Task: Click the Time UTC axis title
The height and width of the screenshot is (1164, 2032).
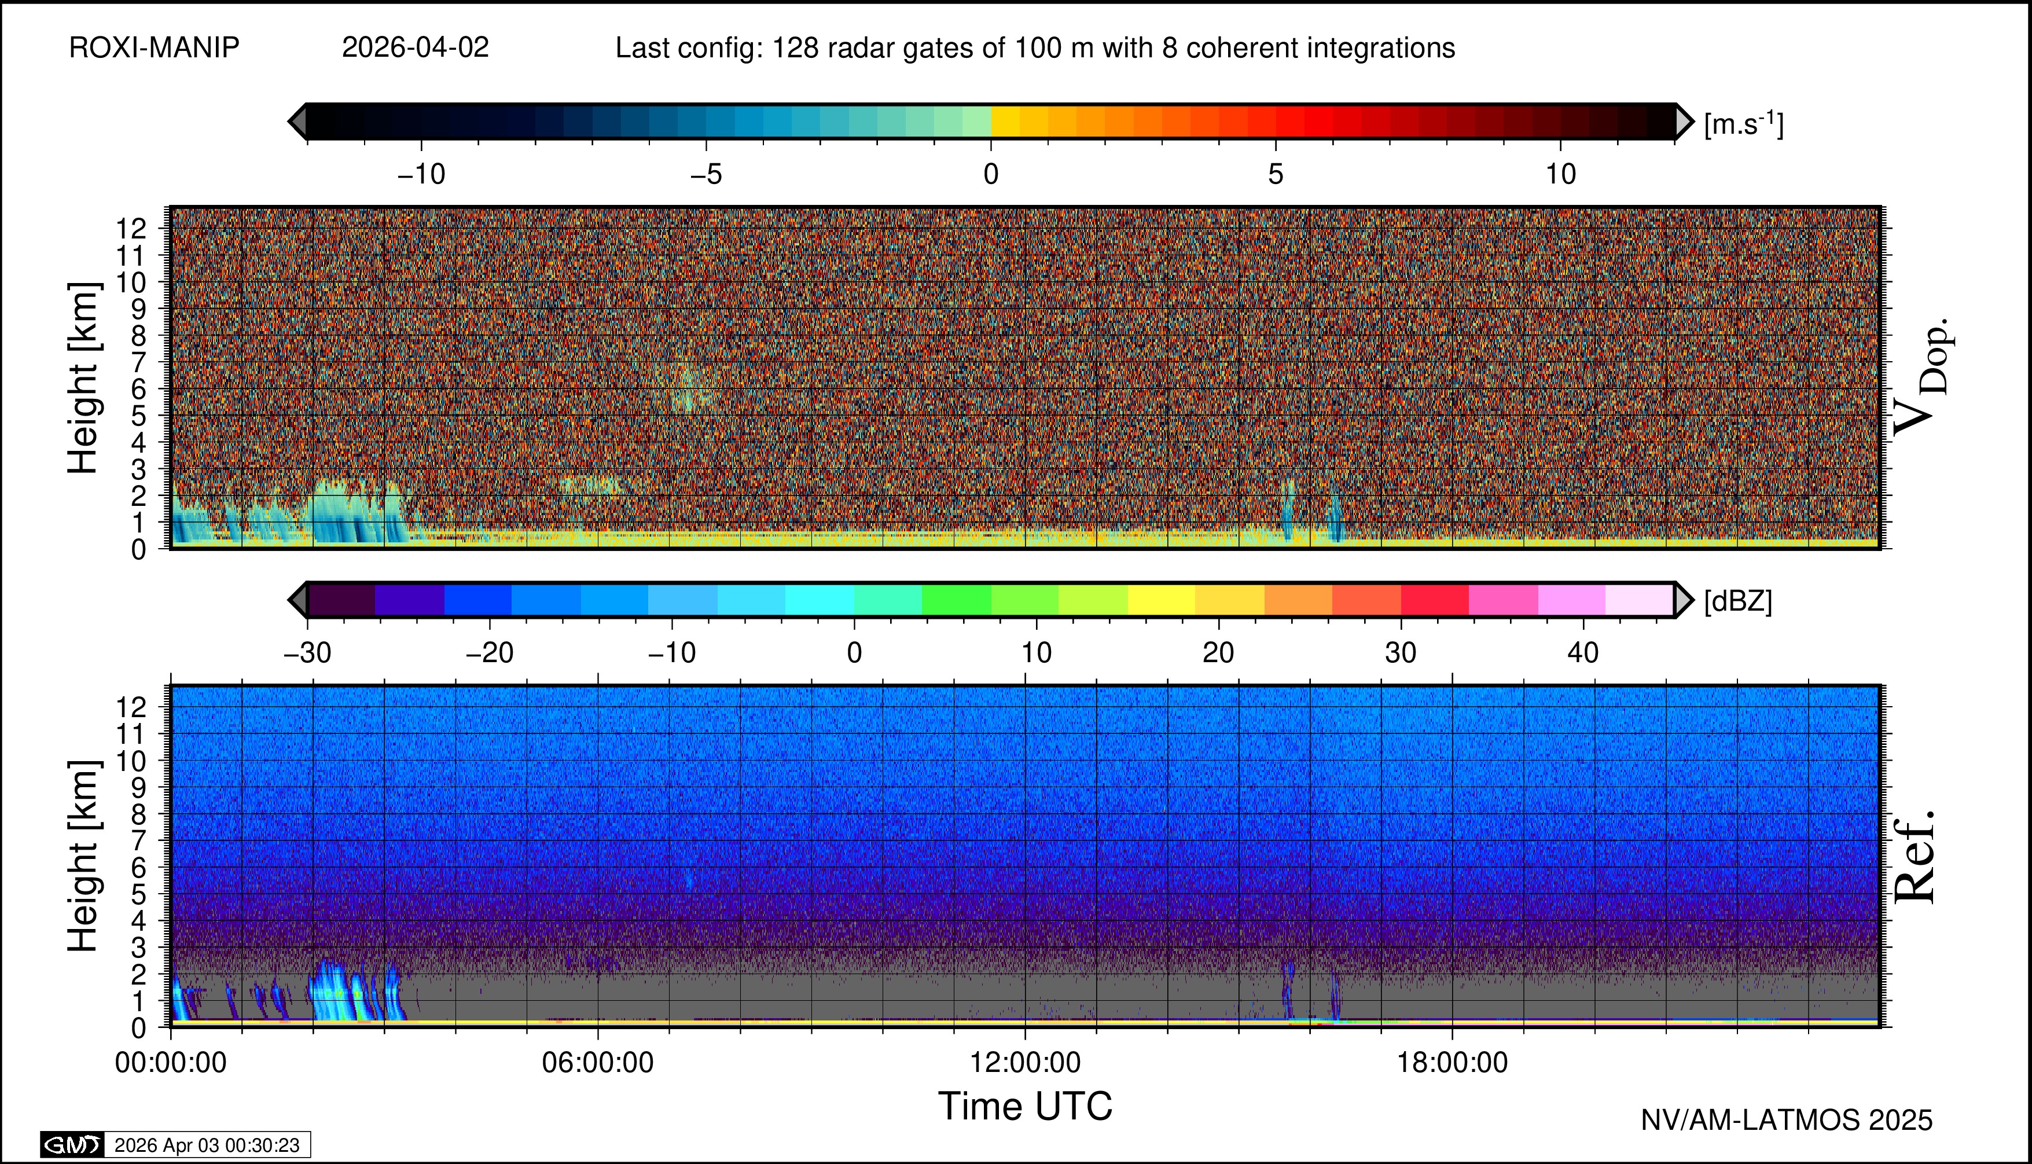Action: click(x=1025, y=1107)
